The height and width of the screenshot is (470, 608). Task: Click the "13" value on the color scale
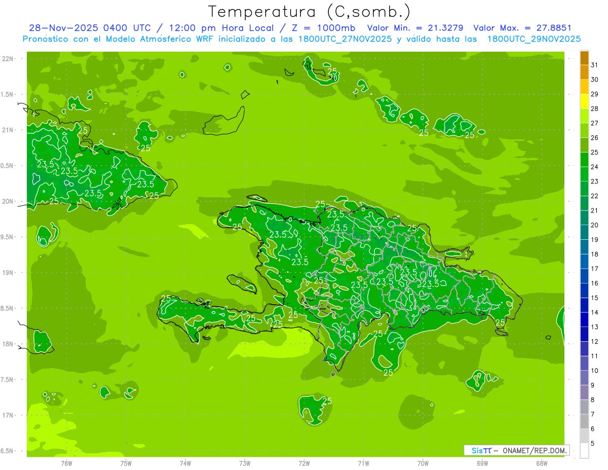(595, 327)
